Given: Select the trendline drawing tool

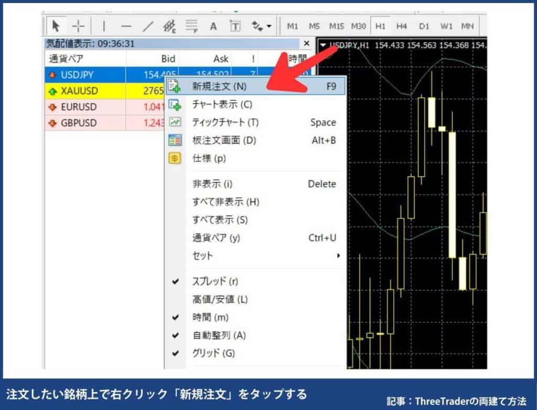Looking at the screenshot, I should pyautogui.click(x=147, y=26).
